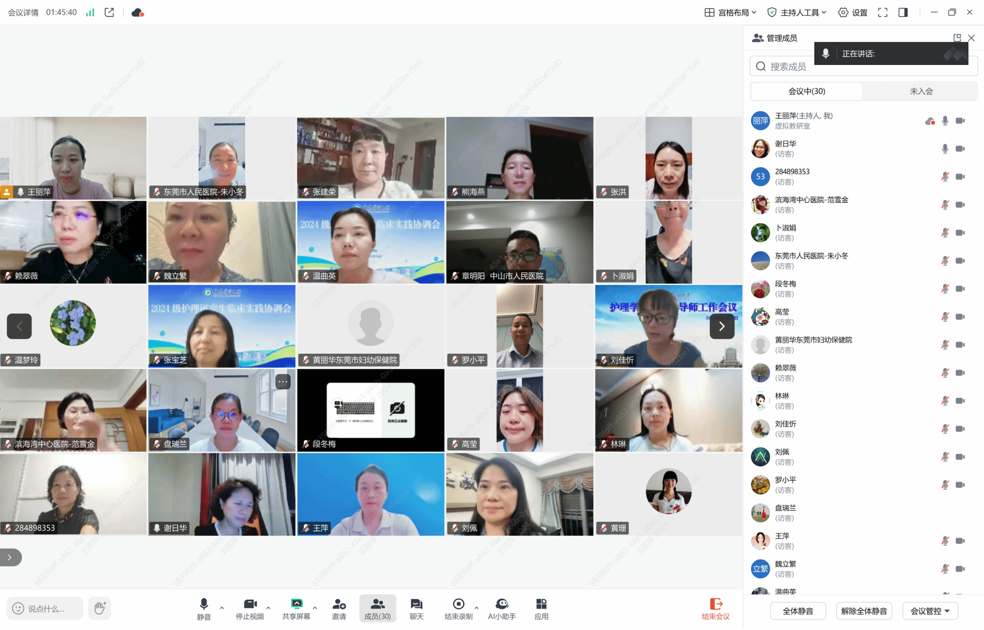Open the chat panel

click(x=416, y=604)
